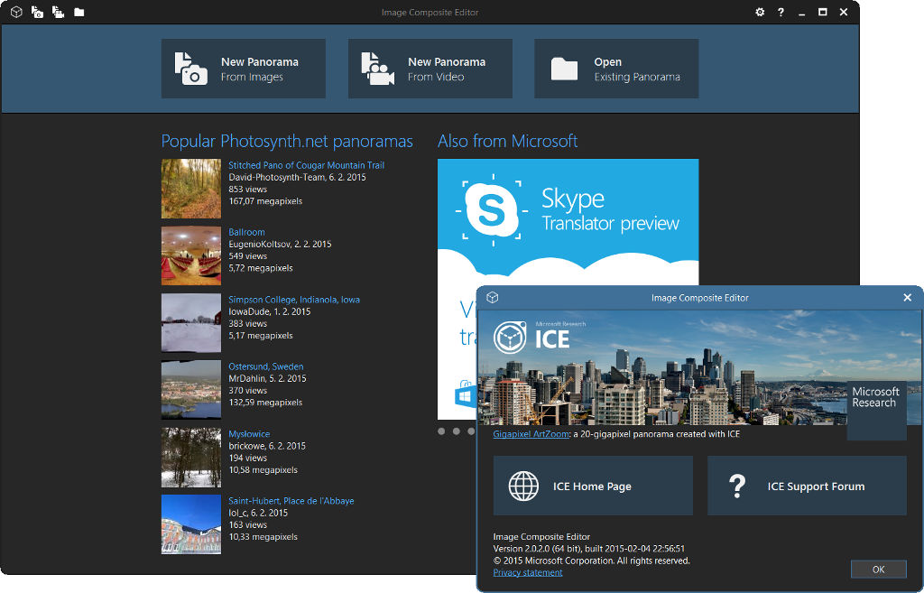Click "MrDahlin, 5. 2. 2015" text
This screenshot has height=593, width=924.
267,378
